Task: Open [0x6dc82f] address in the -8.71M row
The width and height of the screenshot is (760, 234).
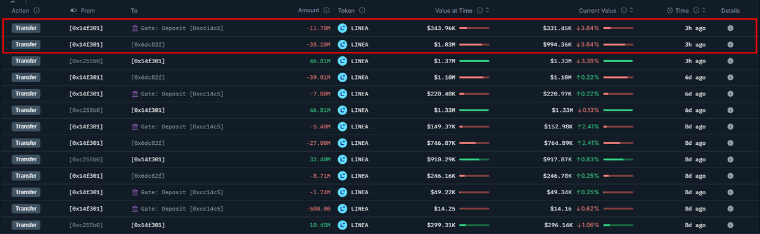Action: click(148, 176)
